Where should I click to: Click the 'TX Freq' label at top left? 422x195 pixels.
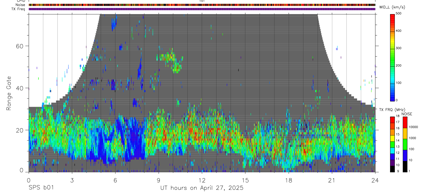tap(19, 9)
